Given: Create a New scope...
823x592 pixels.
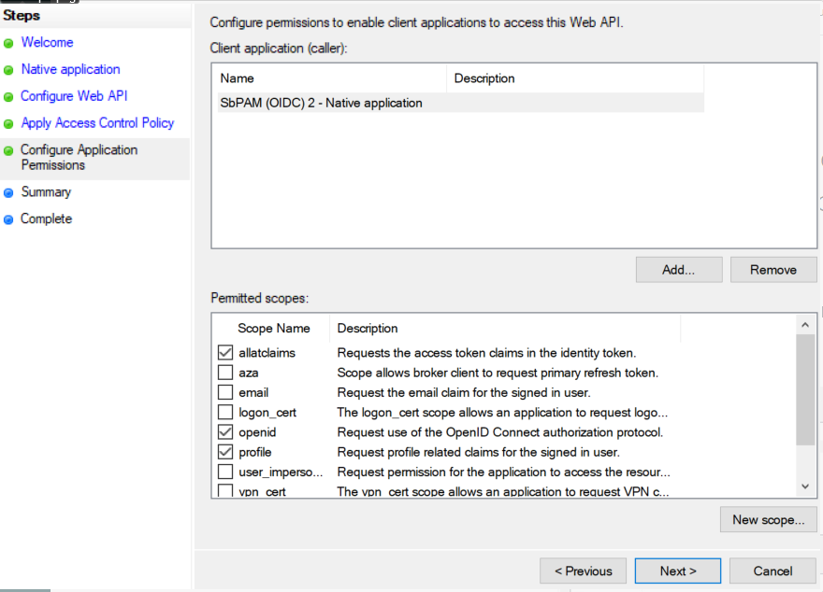Looking at the screenshot, I should click(768, 520).
